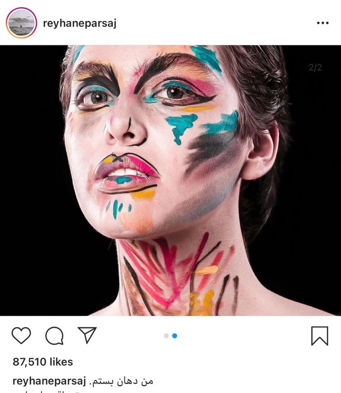Open the three-dot more options menu
The height and width of the screenshot is (393, 341).
tap(323, 23)
